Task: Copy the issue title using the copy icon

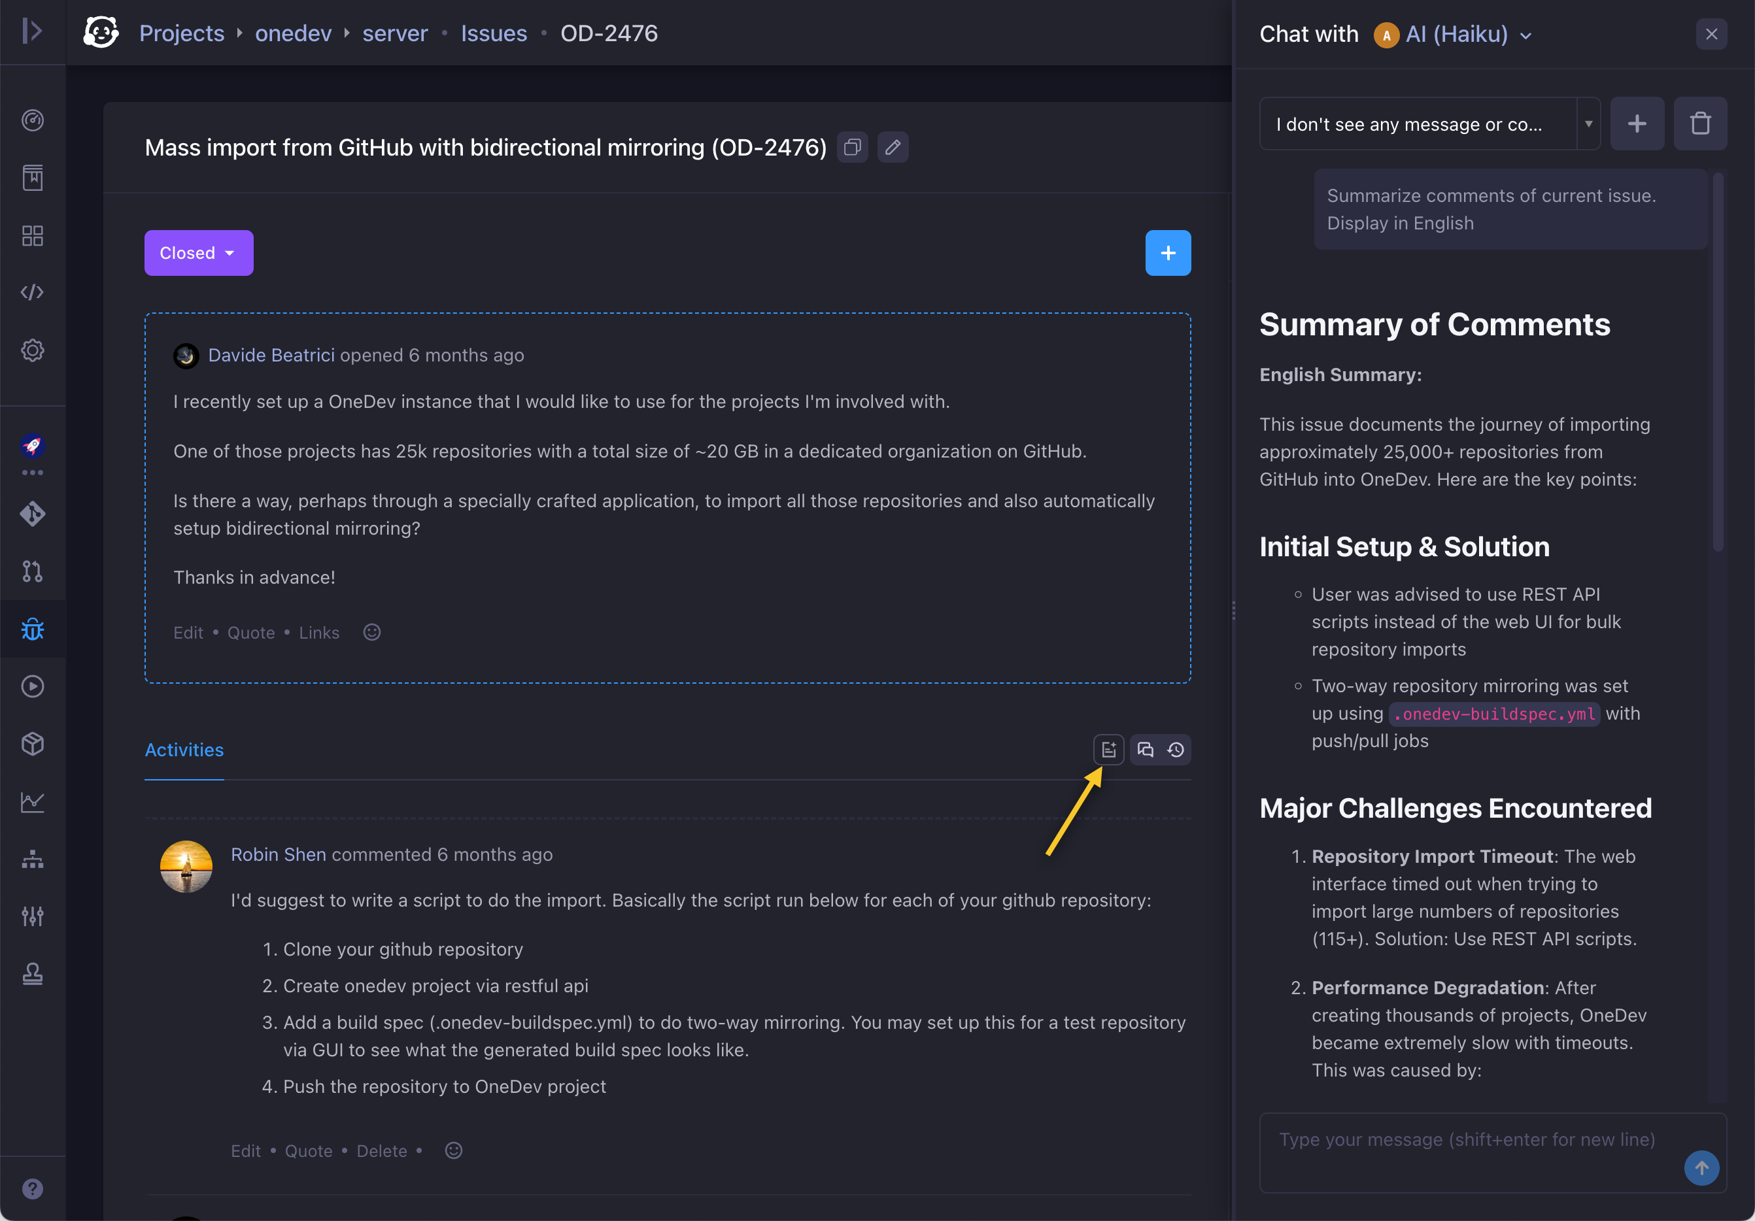Action: pyautogui.click(x=852, y=146)
